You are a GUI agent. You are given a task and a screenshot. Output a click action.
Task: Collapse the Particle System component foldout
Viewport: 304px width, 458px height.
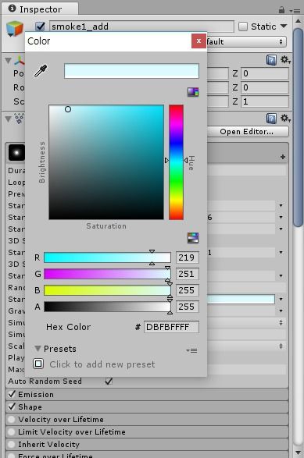pos(8,119)
